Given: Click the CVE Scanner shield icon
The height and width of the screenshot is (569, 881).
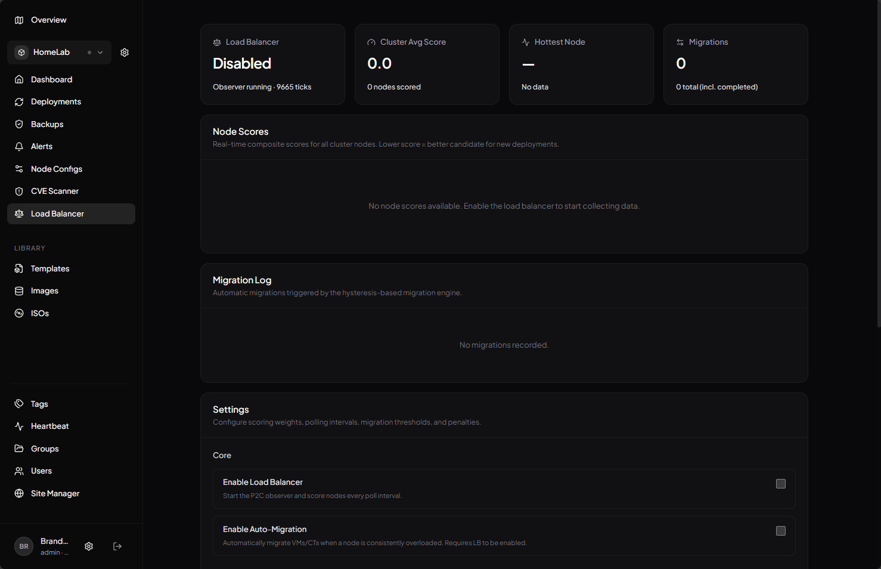Looking at the screenshot, I should (x=19, y=191).
